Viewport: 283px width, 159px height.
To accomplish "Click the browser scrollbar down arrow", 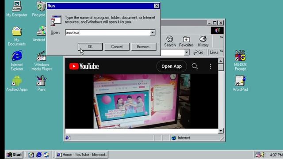I will coord(221,131).
